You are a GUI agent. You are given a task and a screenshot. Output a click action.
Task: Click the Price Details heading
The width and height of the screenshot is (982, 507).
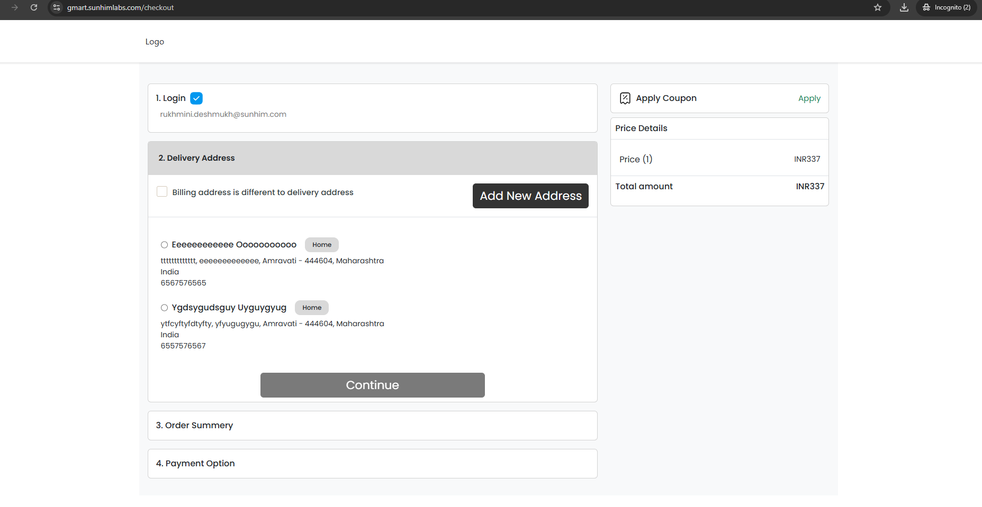pyautogui.click(x=641, y=128)
